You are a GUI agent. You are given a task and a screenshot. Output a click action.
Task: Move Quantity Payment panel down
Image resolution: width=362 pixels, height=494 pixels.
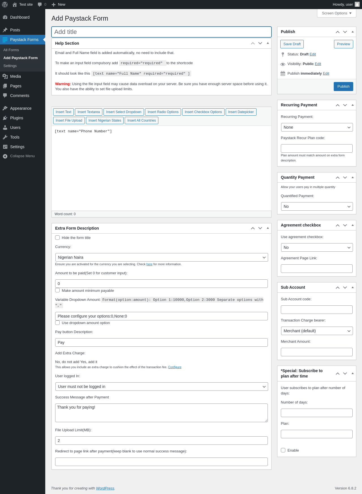point(345,178)
